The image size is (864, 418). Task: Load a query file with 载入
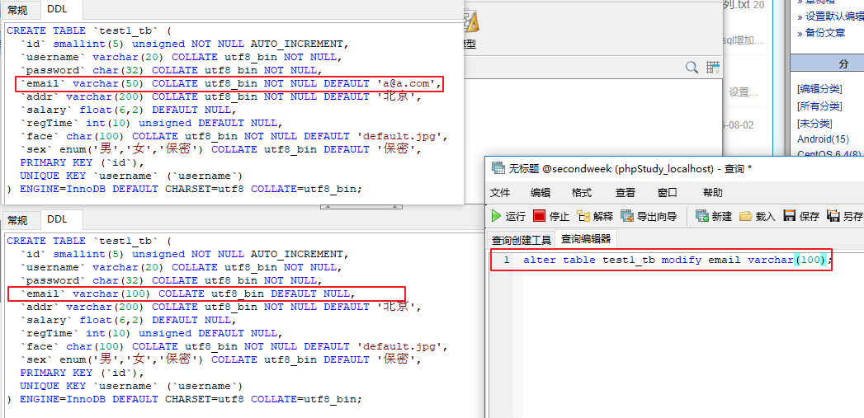[757, 216]
